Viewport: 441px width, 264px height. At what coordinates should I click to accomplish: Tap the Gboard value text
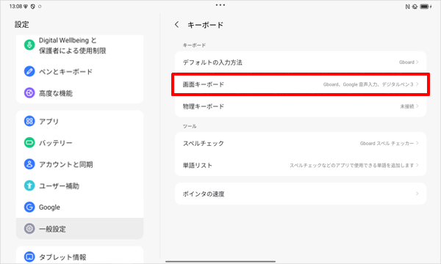coord(406,62)
